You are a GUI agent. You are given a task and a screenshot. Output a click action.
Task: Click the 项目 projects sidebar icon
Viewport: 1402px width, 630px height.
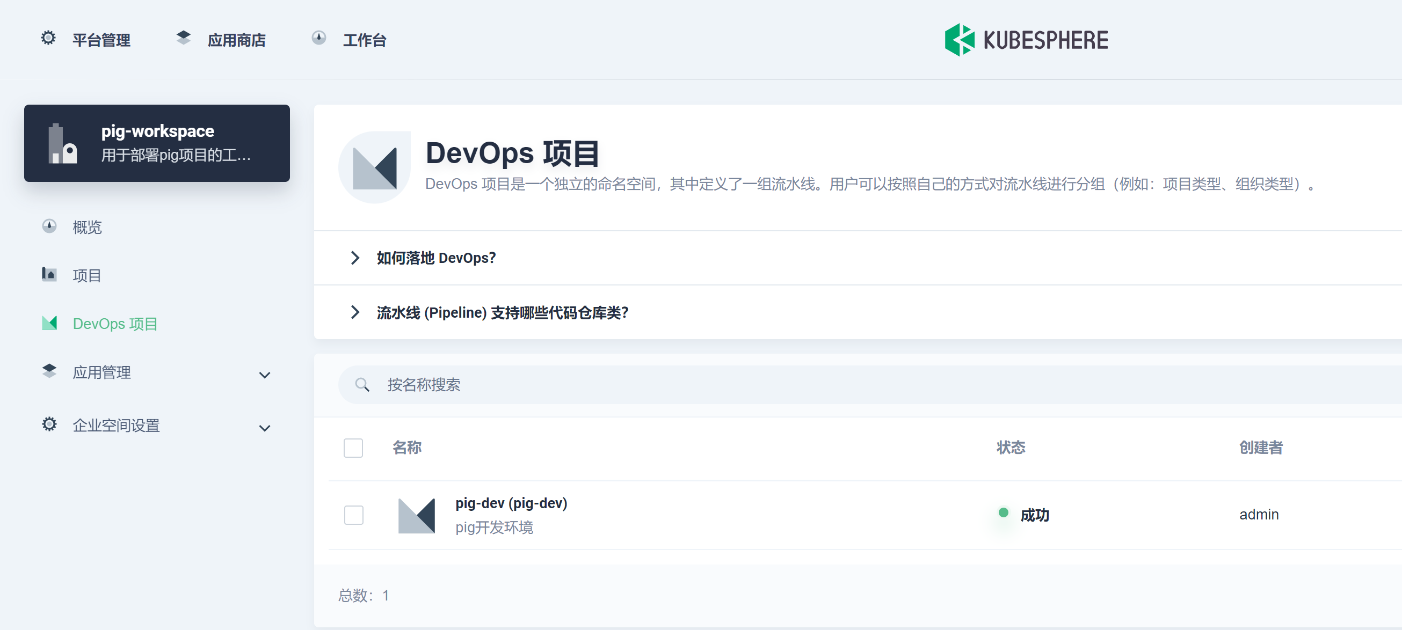tap(49, 274)
